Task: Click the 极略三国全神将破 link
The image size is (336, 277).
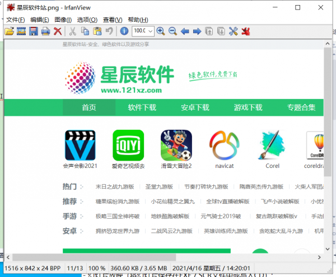Action: (x=118, y=216)
